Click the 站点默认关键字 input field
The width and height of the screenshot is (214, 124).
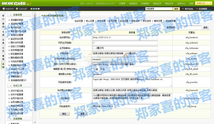click(125, 90)
